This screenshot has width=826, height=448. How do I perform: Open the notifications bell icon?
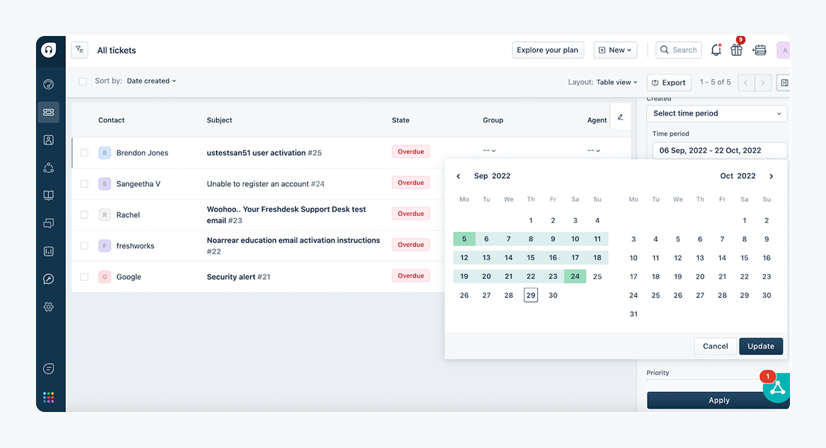716,50
